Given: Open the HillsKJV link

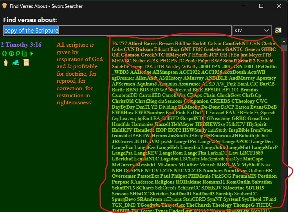Looking at the screenshot, I should click(x=236, y=124).
